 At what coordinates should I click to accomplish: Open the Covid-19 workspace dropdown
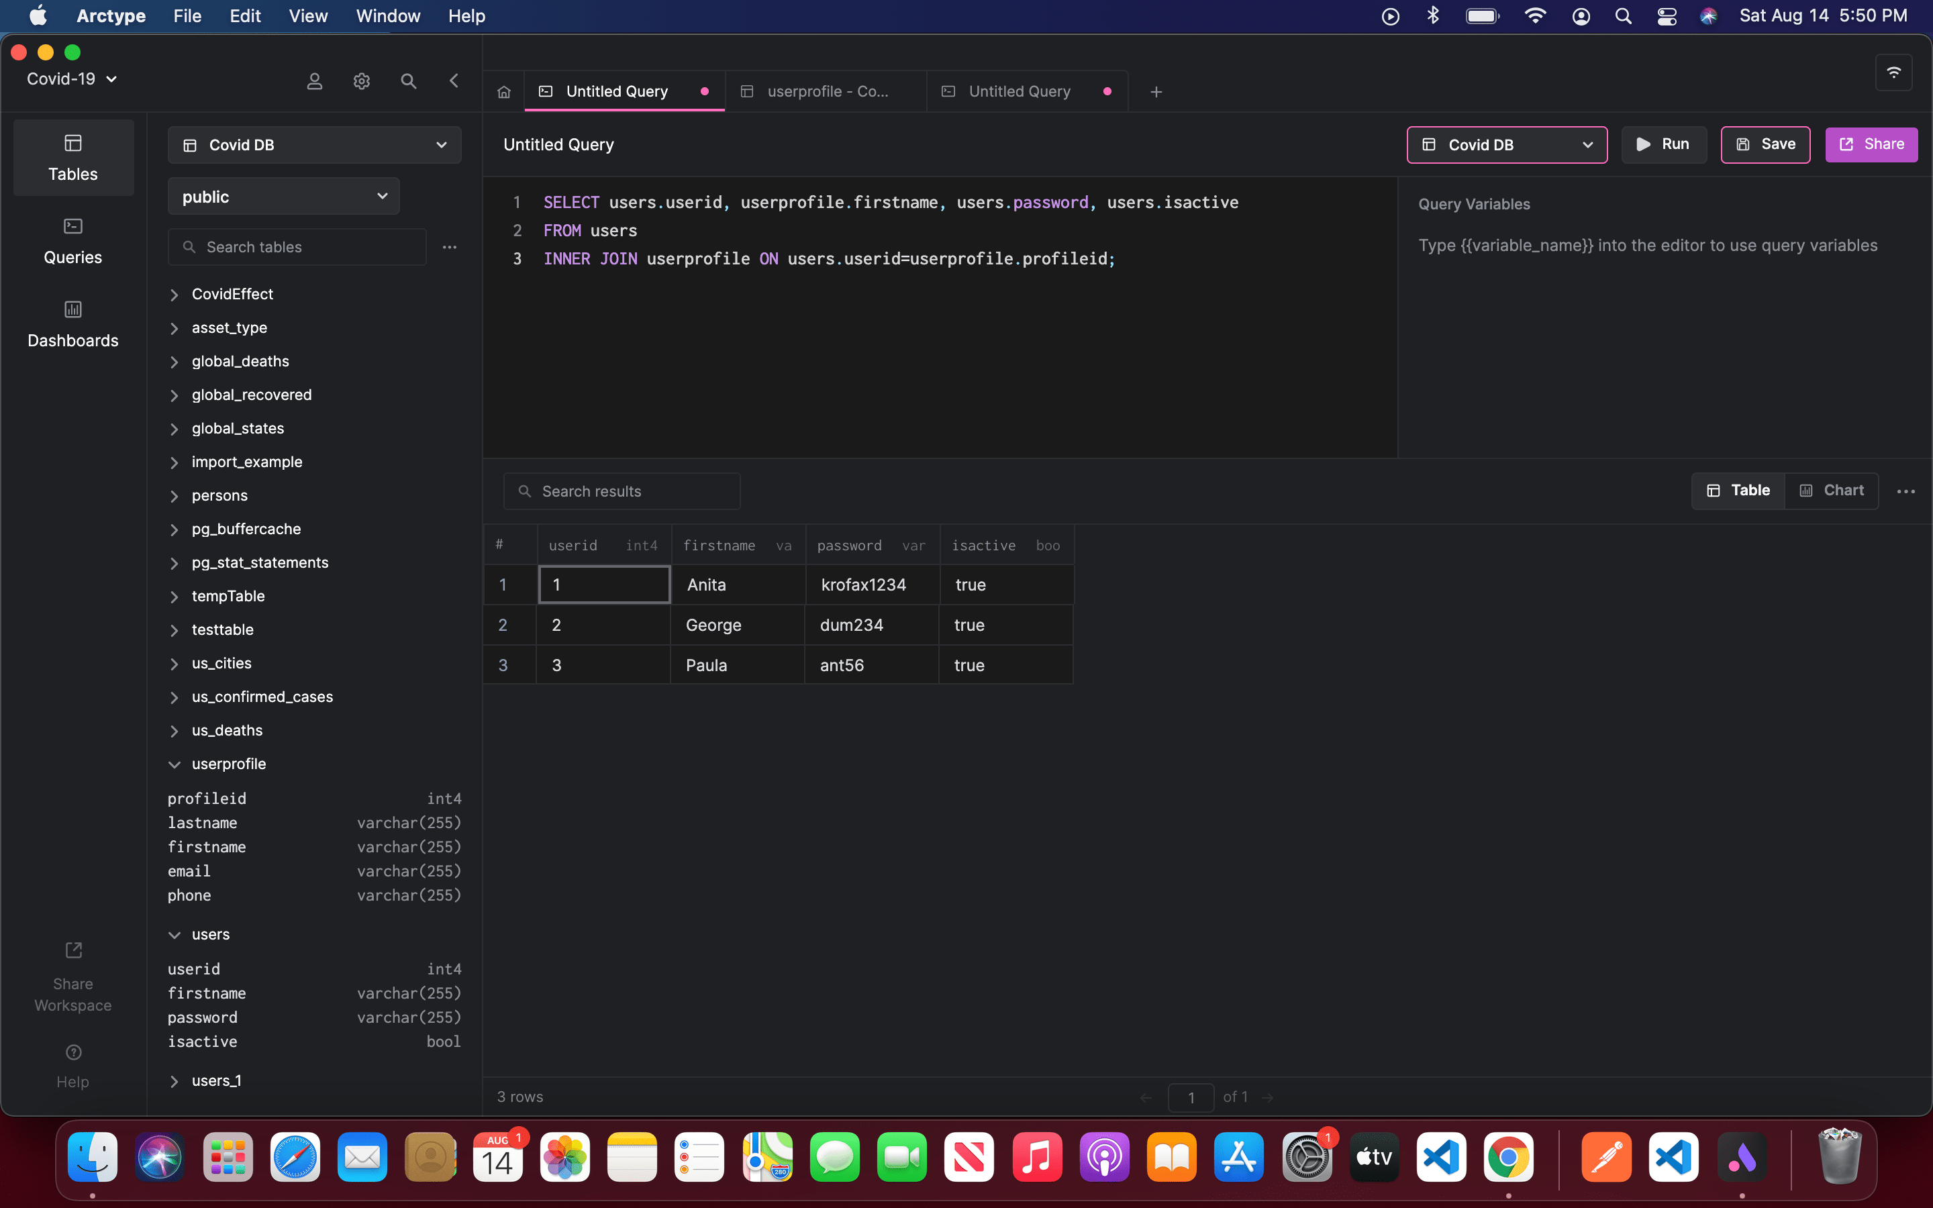coord(72,79)
